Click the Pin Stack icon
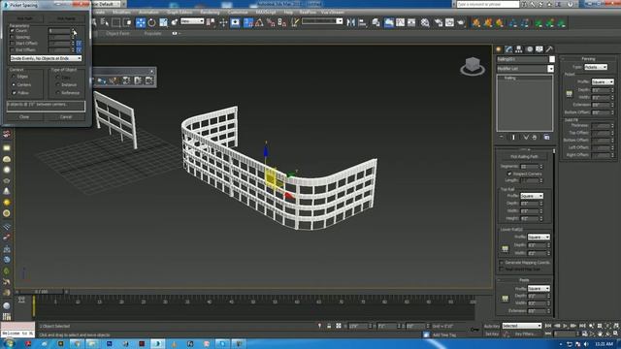Image resolution: width=621 pixels, height=349 pixels. (x=502, y=137)
